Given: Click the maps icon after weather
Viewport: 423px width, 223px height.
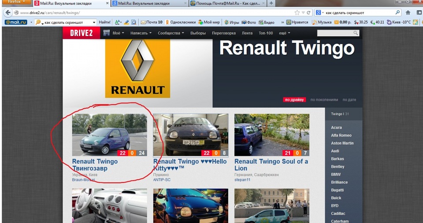Looking at the screenshot, I should tap(416, 22).
